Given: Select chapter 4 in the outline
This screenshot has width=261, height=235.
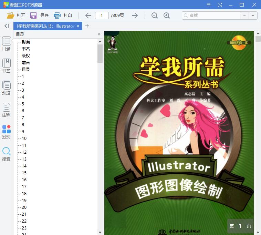Looking at the screenshot, I should click(23, 97).
